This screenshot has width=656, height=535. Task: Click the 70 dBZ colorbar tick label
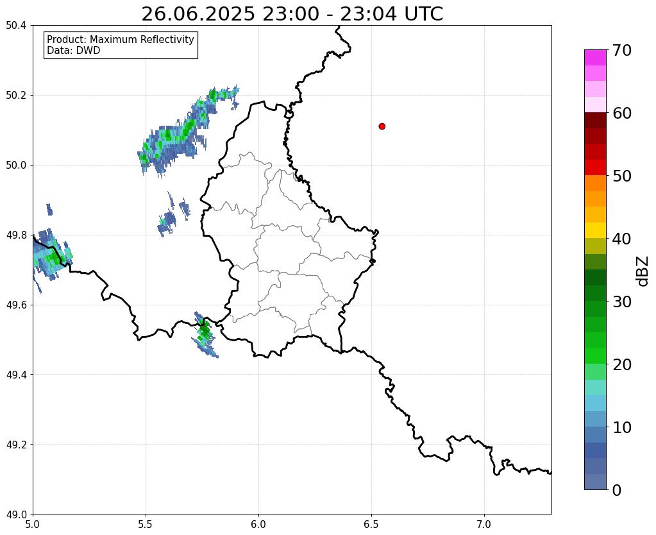622,50
